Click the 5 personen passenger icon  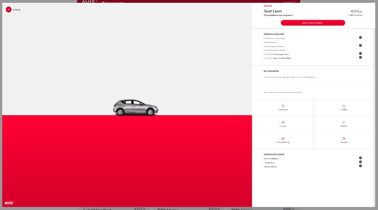pyautogui.click(x=283, y=106)
